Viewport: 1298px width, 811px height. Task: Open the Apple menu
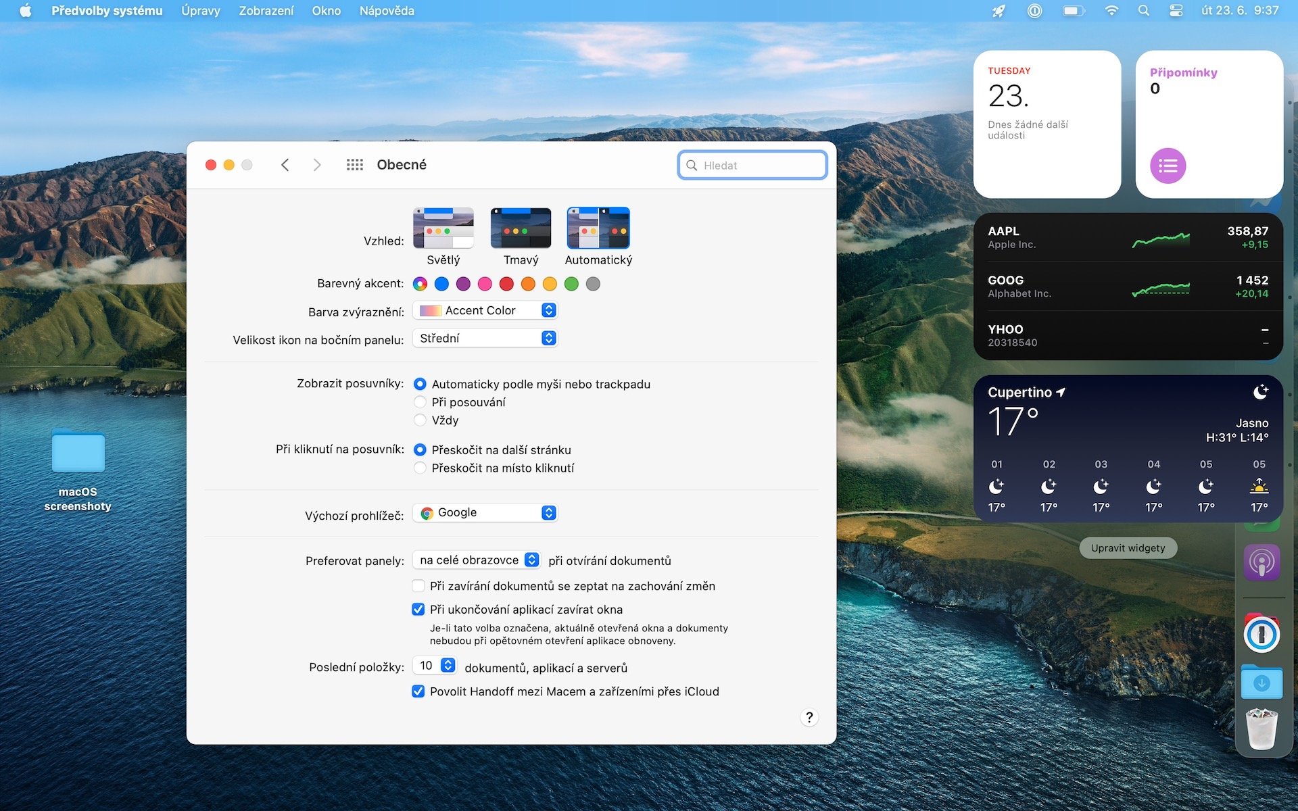coord(26,11)
